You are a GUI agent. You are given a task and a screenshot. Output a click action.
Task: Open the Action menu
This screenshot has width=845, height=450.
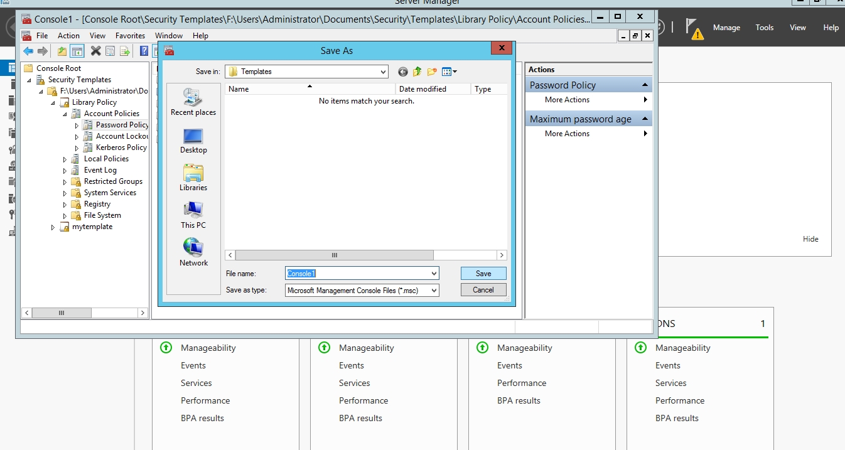click(68, 36)
